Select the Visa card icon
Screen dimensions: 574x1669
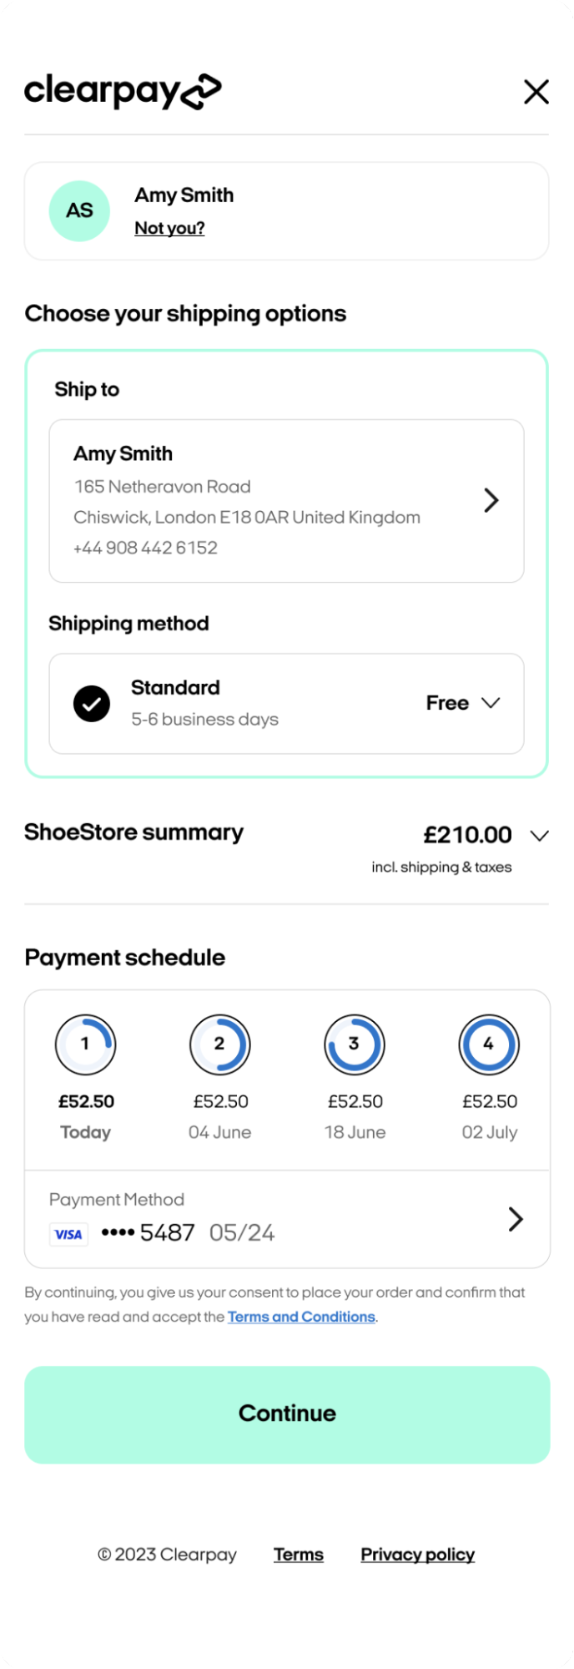(68, 1234)
